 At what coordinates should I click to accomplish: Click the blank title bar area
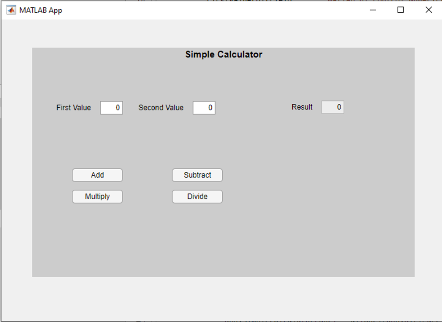pos(216,10)
